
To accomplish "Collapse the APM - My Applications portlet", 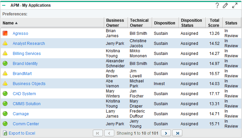I will click(4, 5).
